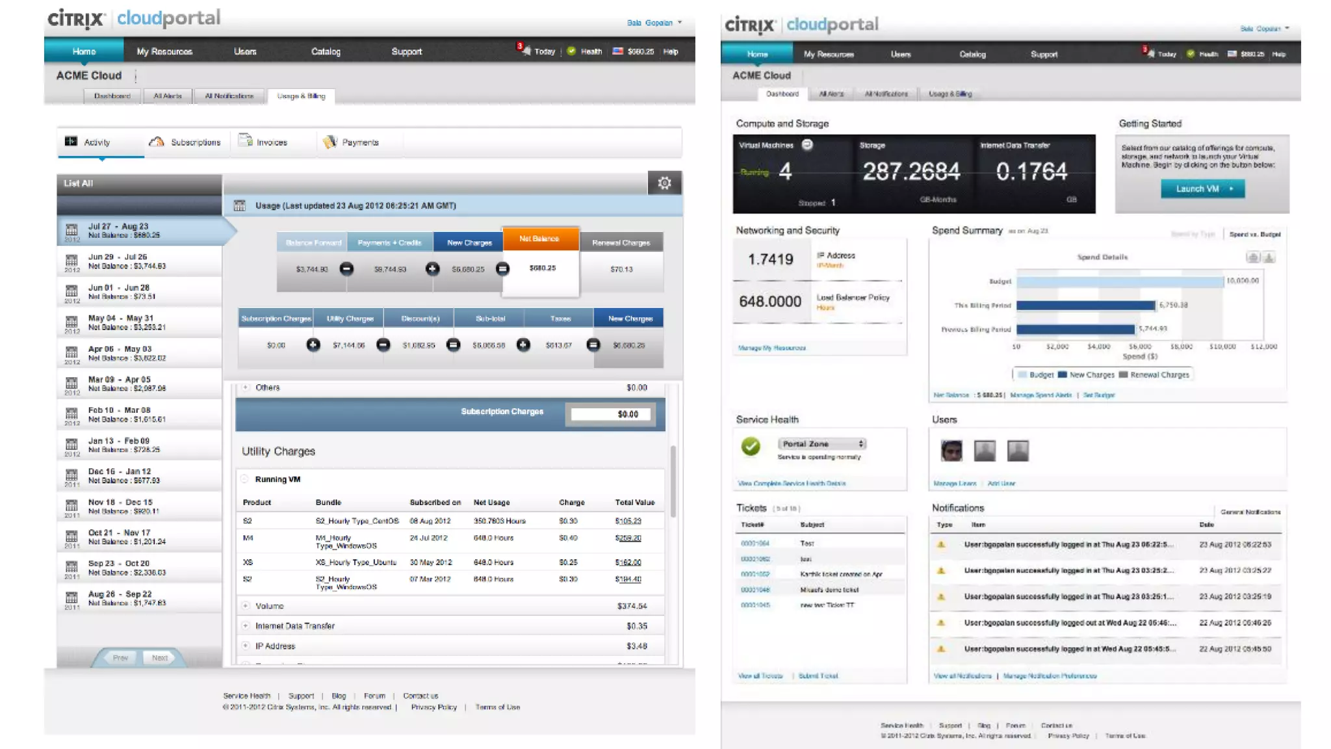Toggle minus operator after Balance Forward amount

point(346,269)
